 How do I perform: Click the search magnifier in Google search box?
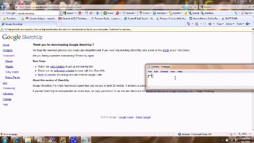point(249,7)
